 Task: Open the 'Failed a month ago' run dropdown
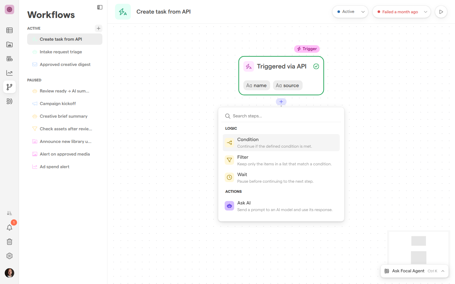tap(401, 12)
